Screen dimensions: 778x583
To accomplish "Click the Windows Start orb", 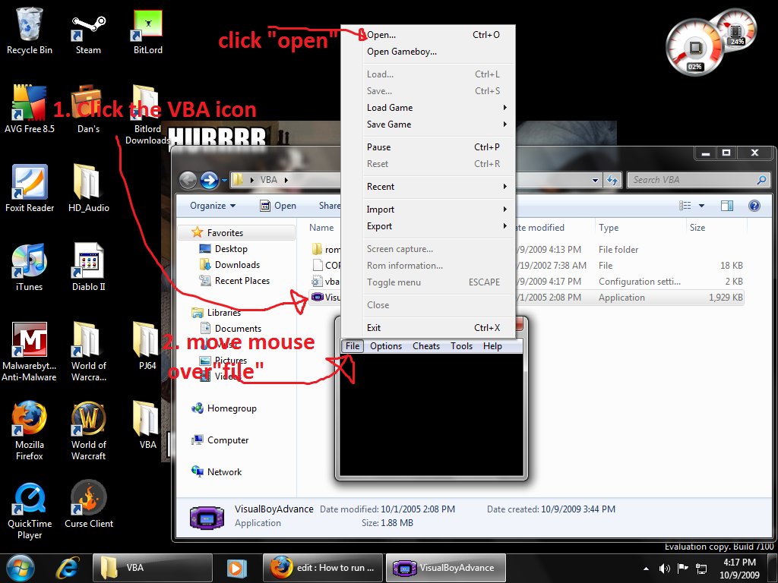I will 21,568.
